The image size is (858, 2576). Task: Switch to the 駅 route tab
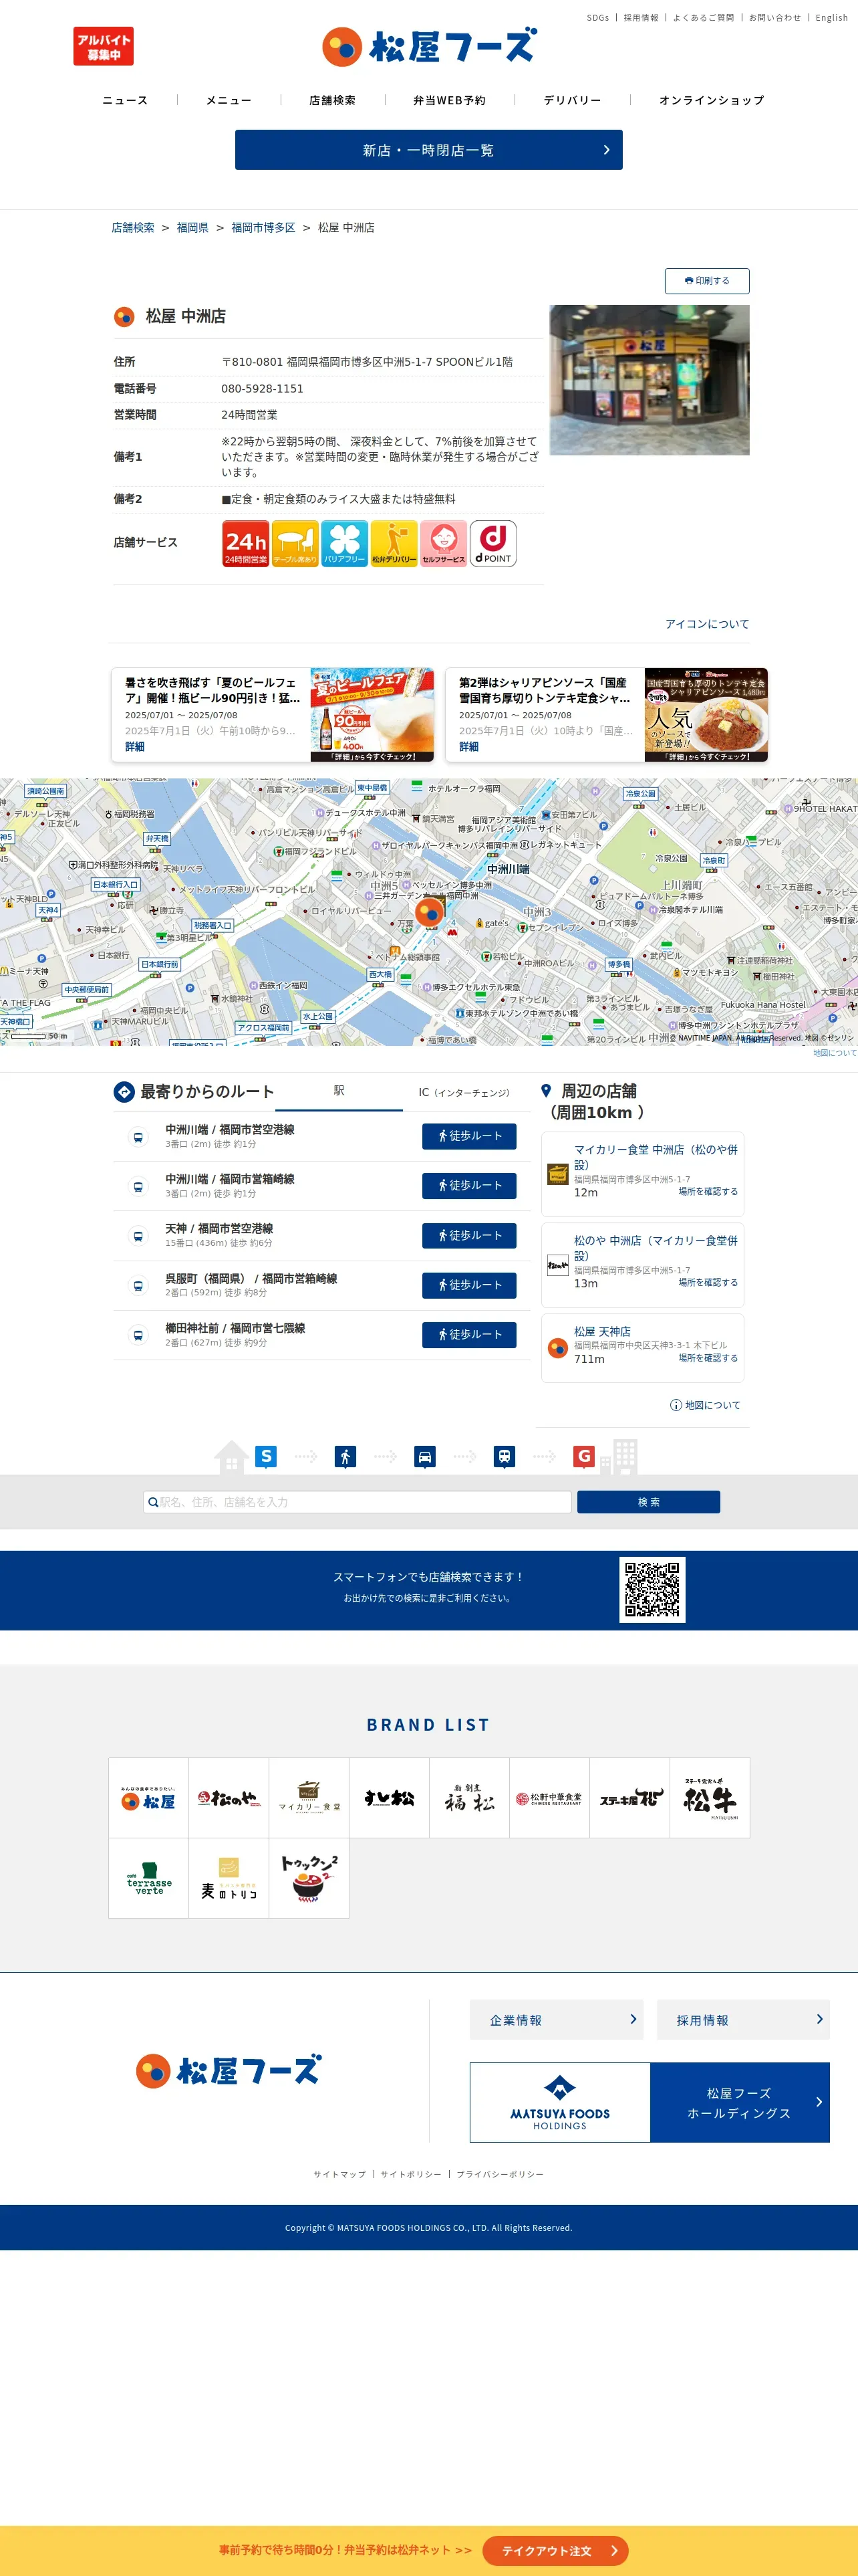click(x=339, y=1092)
